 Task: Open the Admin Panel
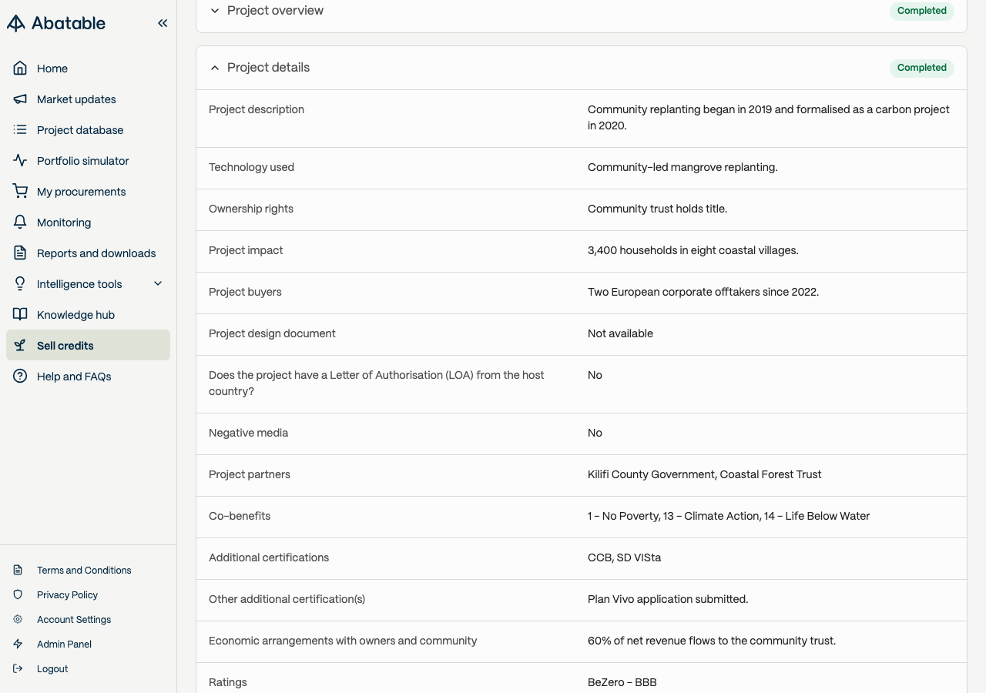64,644
